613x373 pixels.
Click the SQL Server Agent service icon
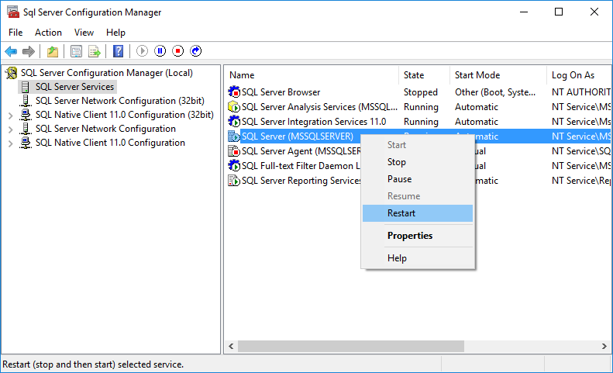tap(234, 151)
